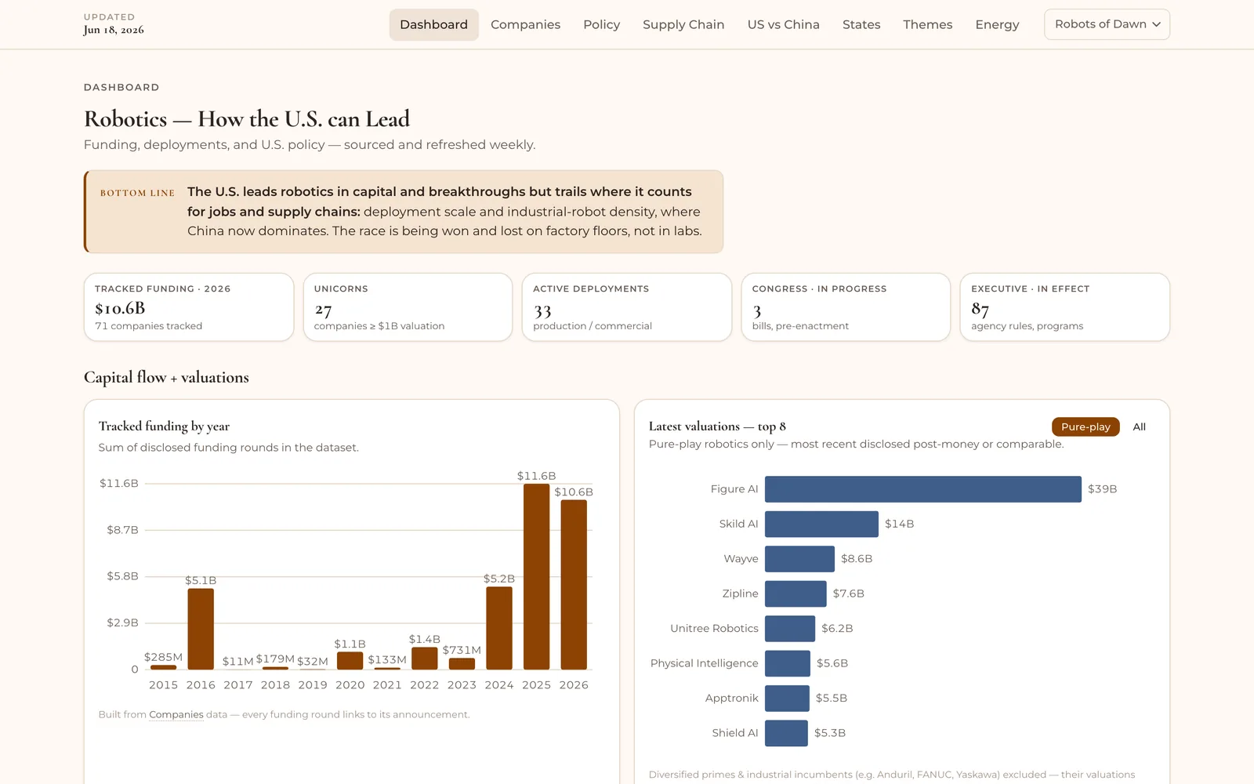Open the Executive In Effect card
Image resolution: width=1254 pixels, height=784 pixels.
click(1065, 307)
